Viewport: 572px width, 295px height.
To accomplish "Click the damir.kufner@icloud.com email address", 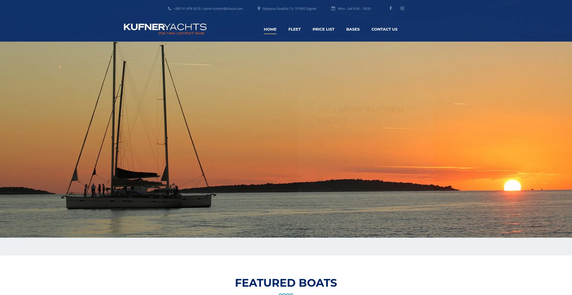I will point(223,9).
